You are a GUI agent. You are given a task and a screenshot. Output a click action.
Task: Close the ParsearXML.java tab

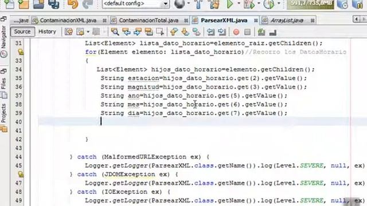pos(256,21)
